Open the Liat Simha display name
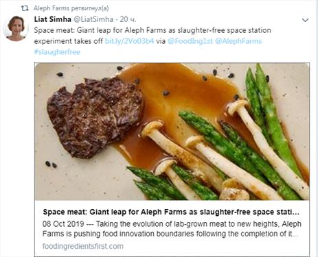318x257 pixels. click(53, 19)
